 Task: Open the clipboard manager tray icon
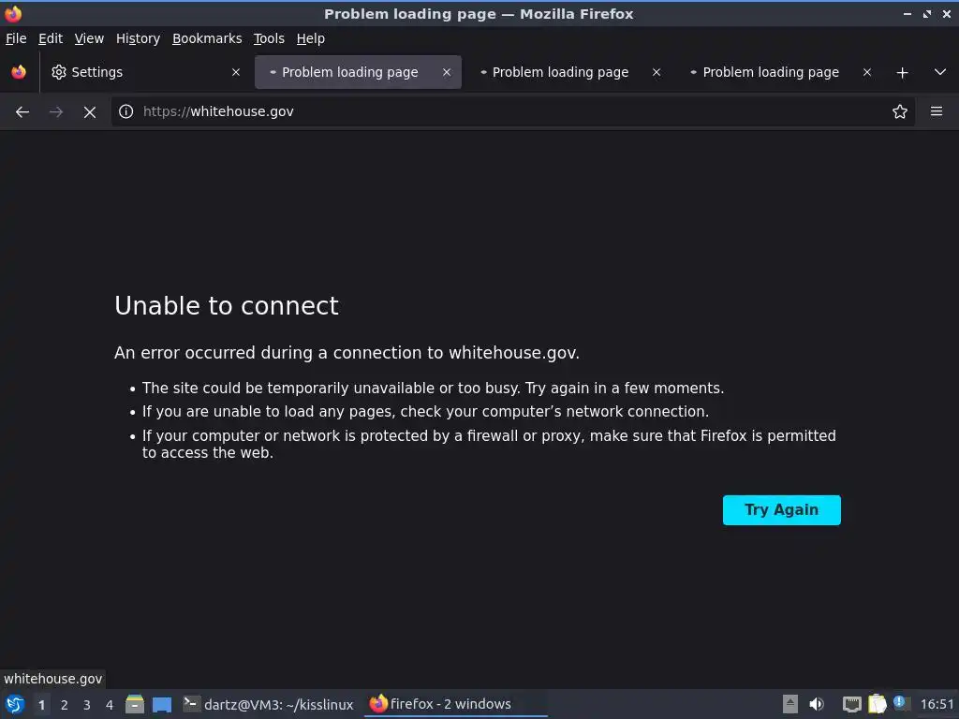pyautogui.click(x=877, y=704)
